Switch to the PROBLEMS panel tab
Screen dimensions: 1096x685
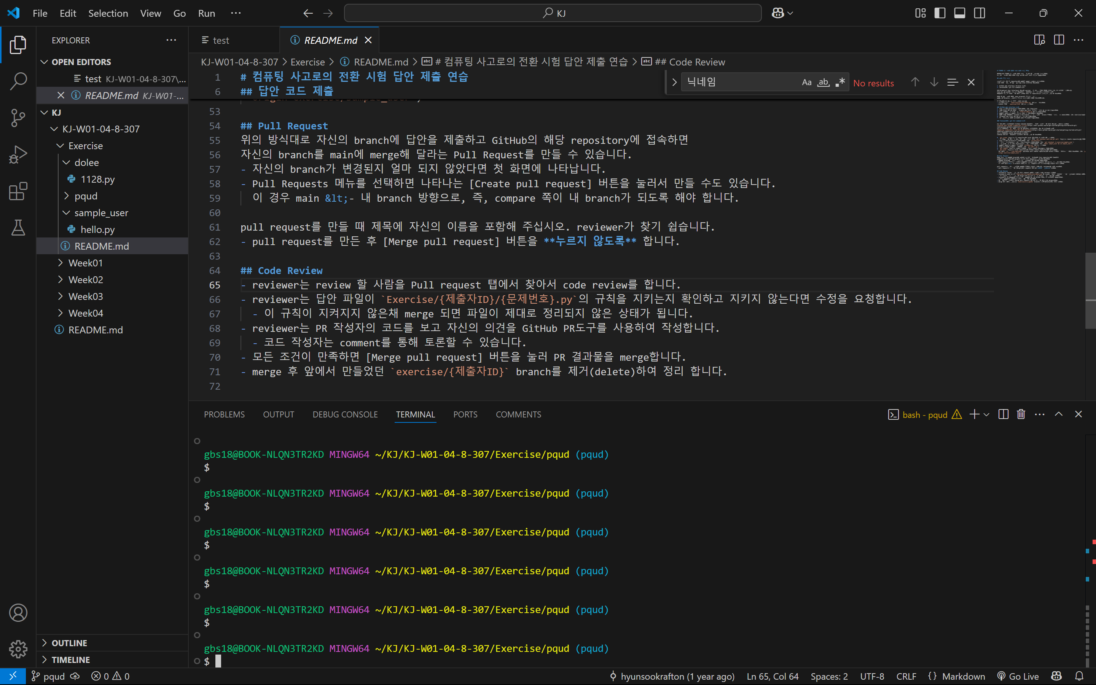(224, 414)
